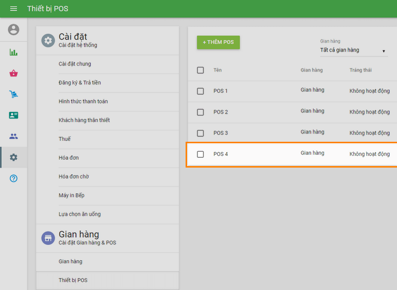Open the Gian hàng filter dropdown
Screen dimensions: 397x290
click(353, 51)
